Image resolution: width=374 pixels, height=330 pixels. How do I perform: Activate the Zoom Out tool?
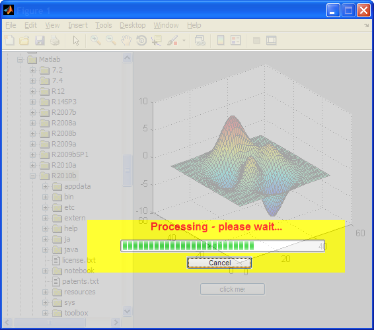(111, 40)
